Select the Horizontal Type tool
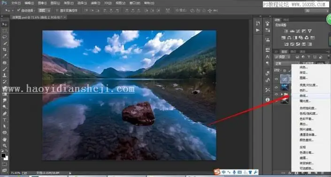Screen dimensions: 331x177 4,120
